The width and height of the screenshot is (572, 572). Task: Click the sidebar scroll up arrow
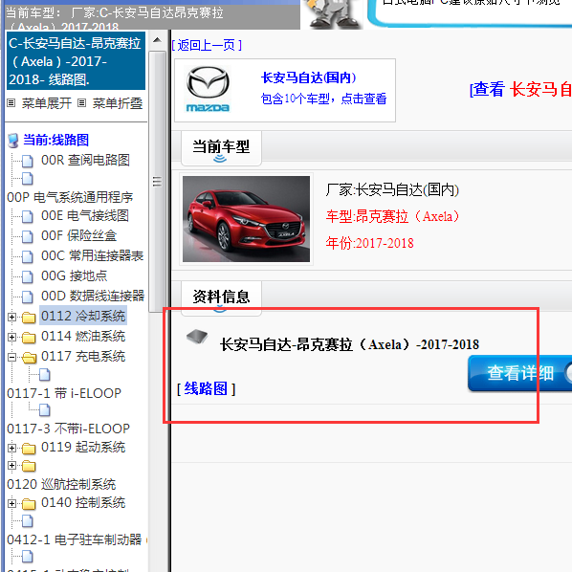point(157,40)
